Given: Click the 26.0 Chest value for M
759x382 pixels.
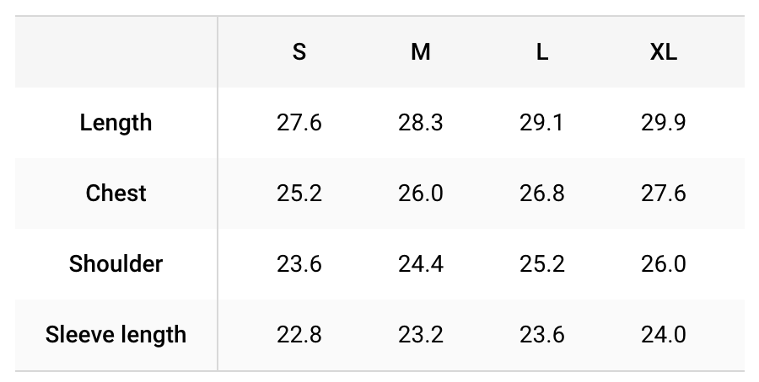Looking at the screenshot, I should coord(420,194).
